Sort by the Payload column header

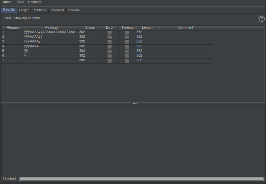[51, 28]
